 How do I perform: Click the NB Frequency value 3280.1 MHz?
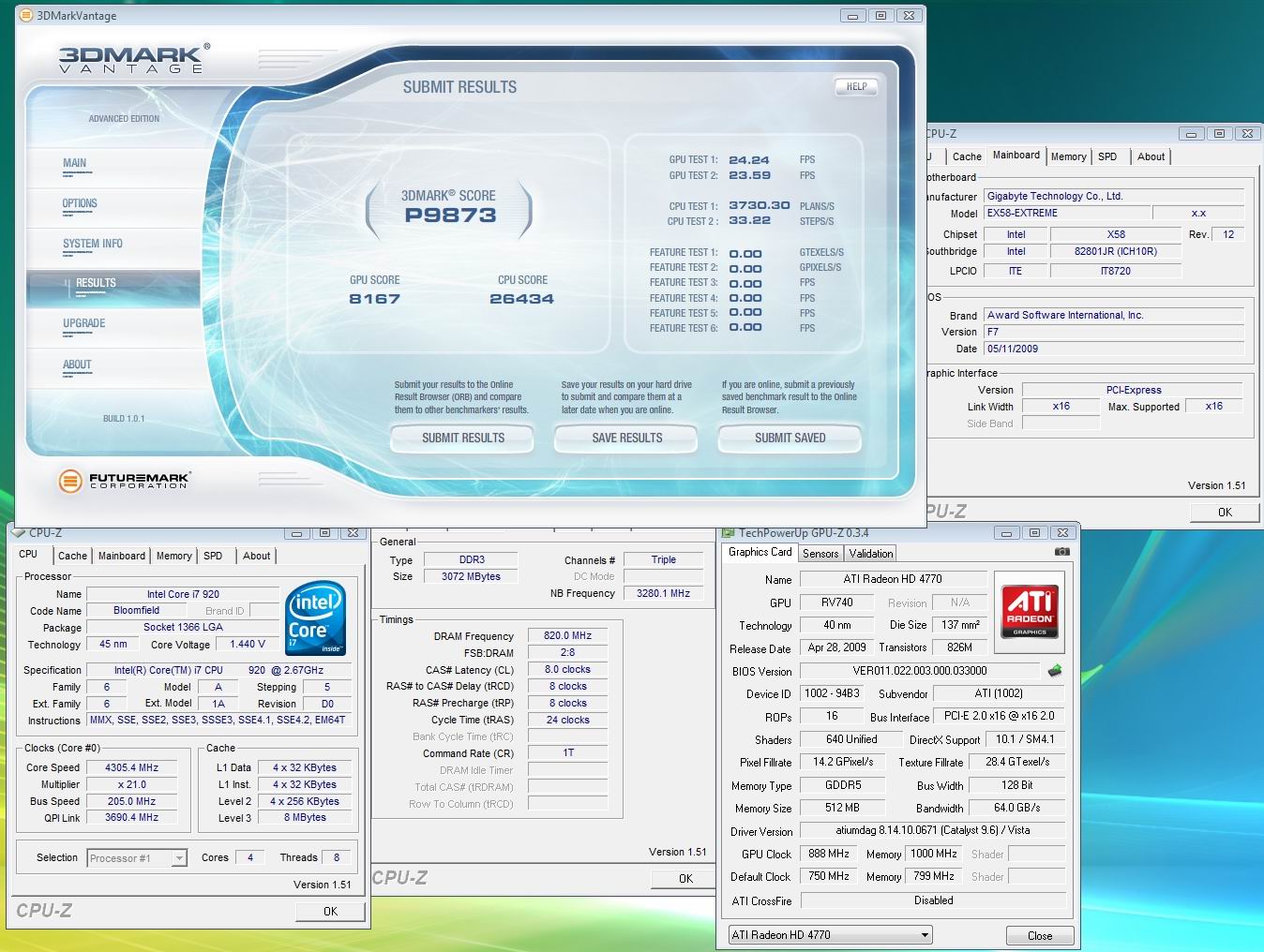(x=663, y=593)
